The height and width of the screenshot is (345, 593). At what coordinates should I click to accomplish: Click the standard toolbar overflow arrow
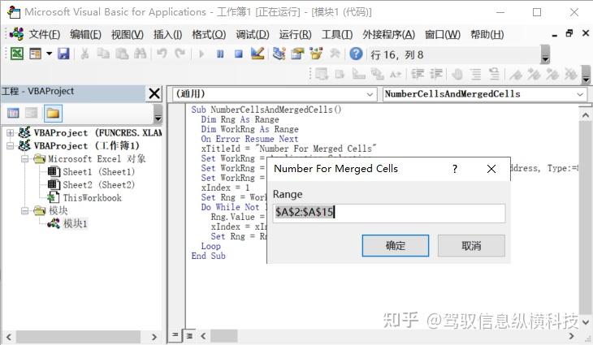click(x=545, y=54)
